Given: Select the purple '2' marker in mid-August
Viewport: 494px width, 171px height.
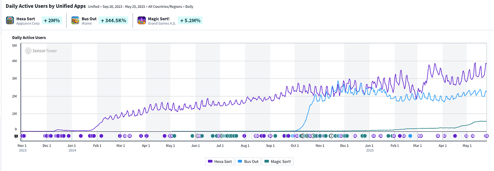Looking at the screenshot, I should 244,136.
